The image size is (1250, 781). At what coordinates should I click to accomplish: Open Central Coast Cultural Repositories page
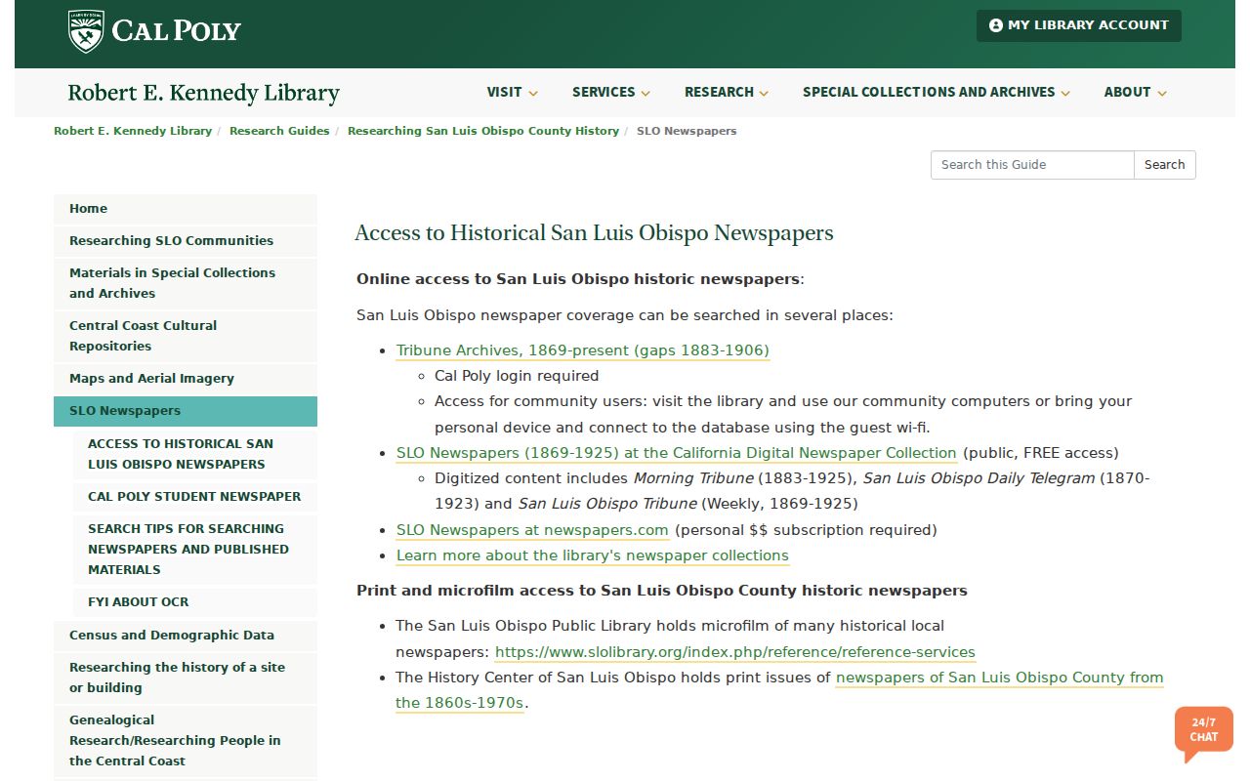pos(186,336)
